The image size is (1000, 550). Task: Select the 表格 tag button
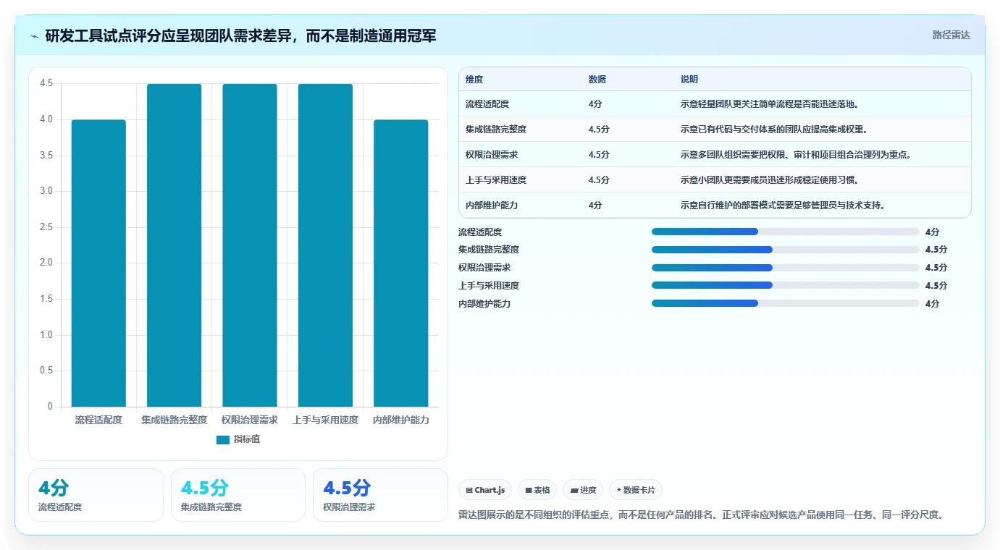[x=537, y=490]
